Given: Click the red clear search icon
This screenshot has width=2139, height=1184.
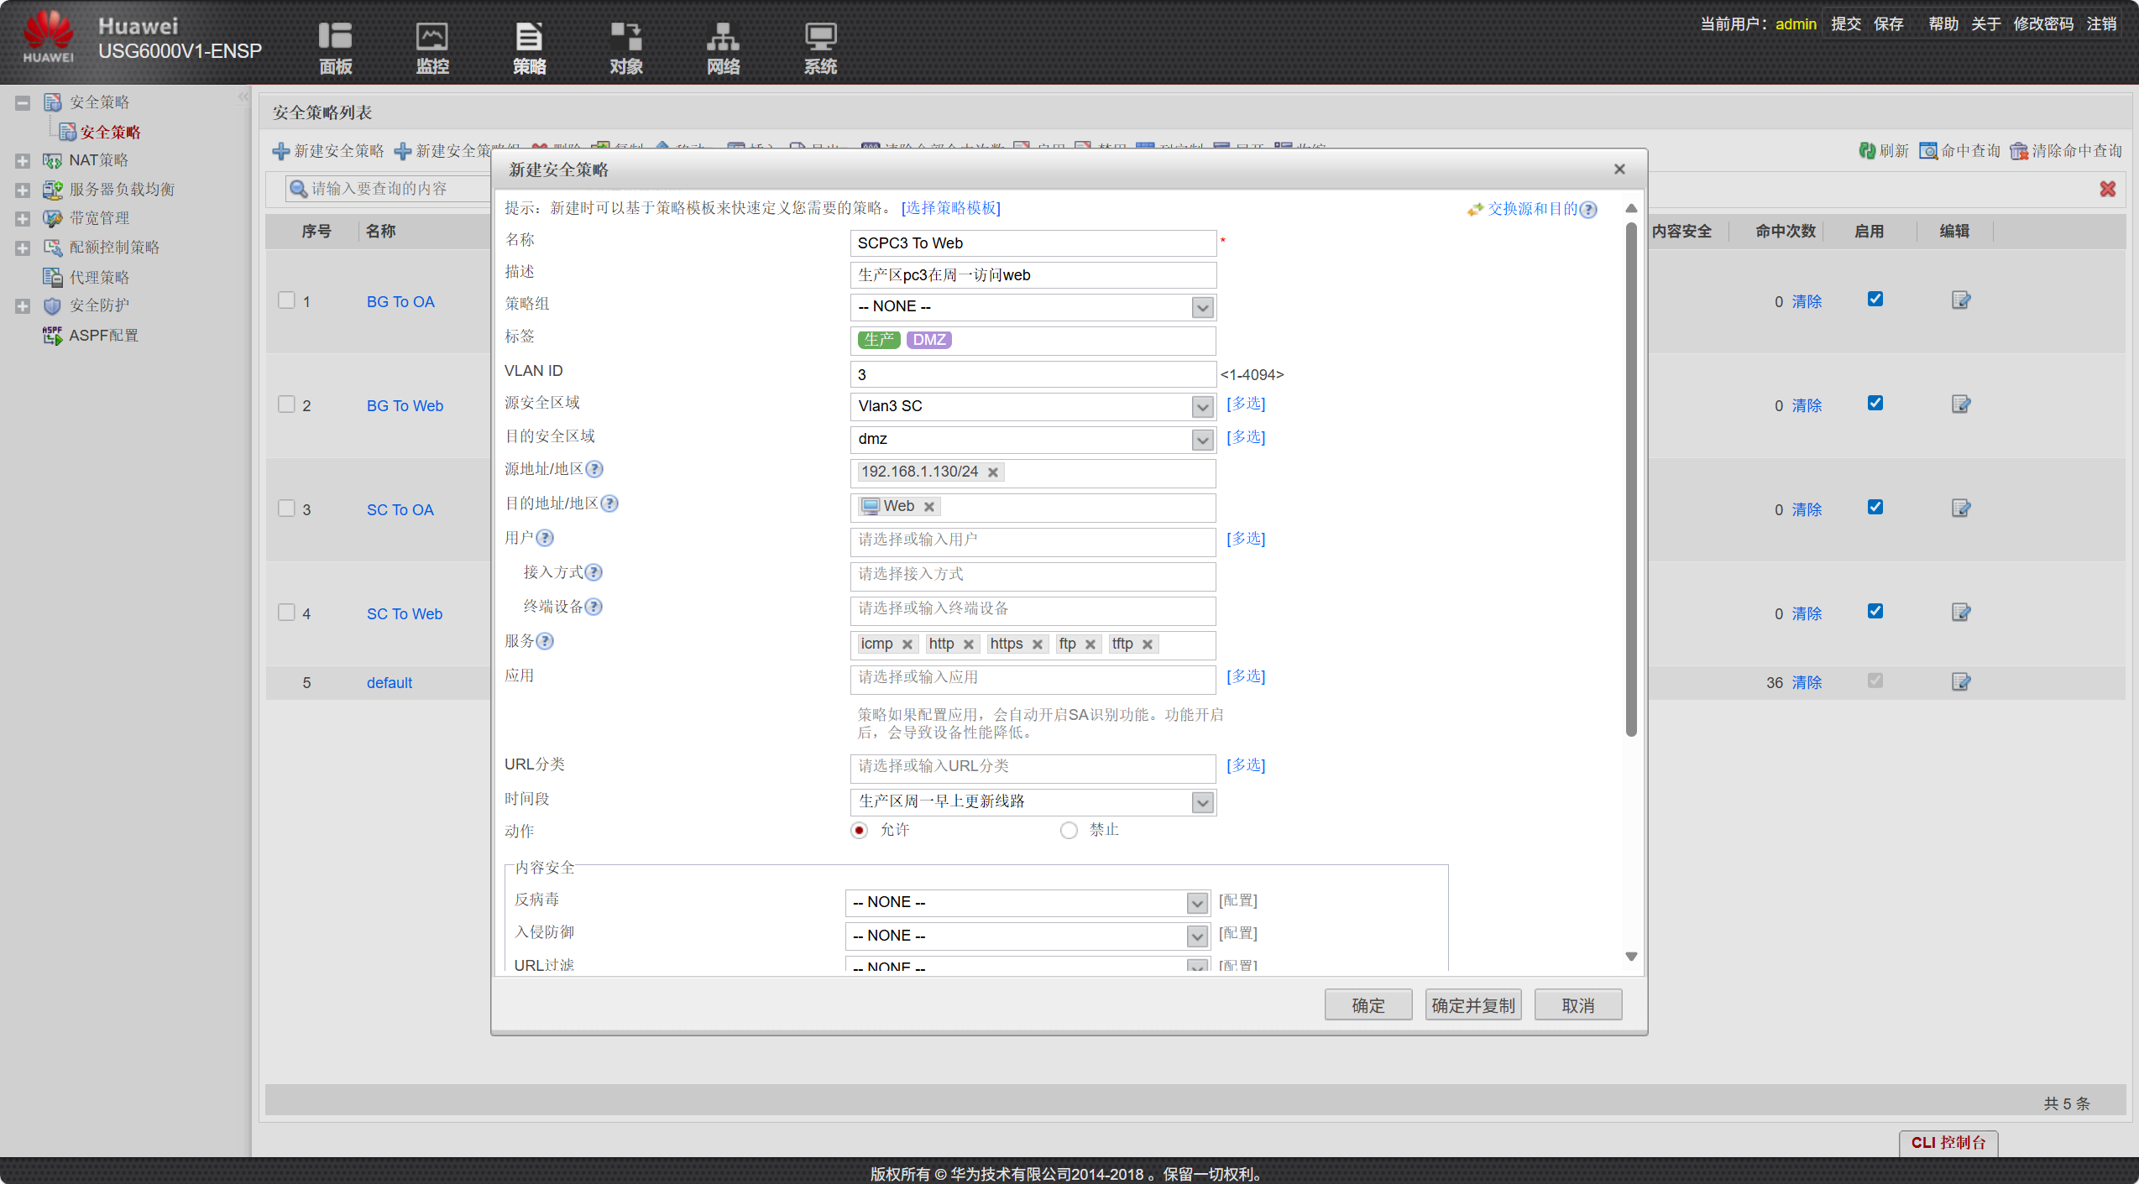Looking at the screenshot, I should pos(2107,189).
